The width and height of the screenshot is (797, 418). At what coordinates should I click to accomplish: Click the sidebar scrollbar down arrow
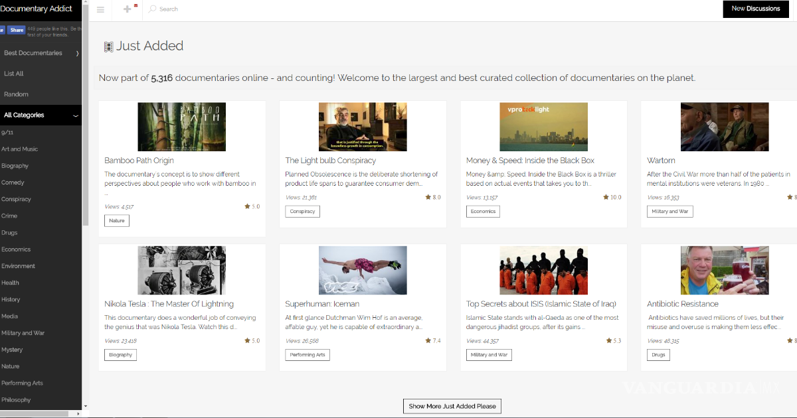pos(85,405)
